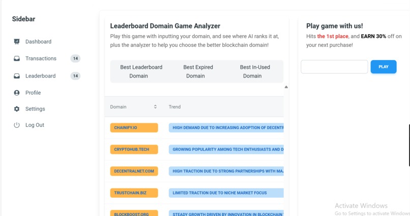
Task: Switch to Best In-Used Domain tab
Action: coord(255,71)
